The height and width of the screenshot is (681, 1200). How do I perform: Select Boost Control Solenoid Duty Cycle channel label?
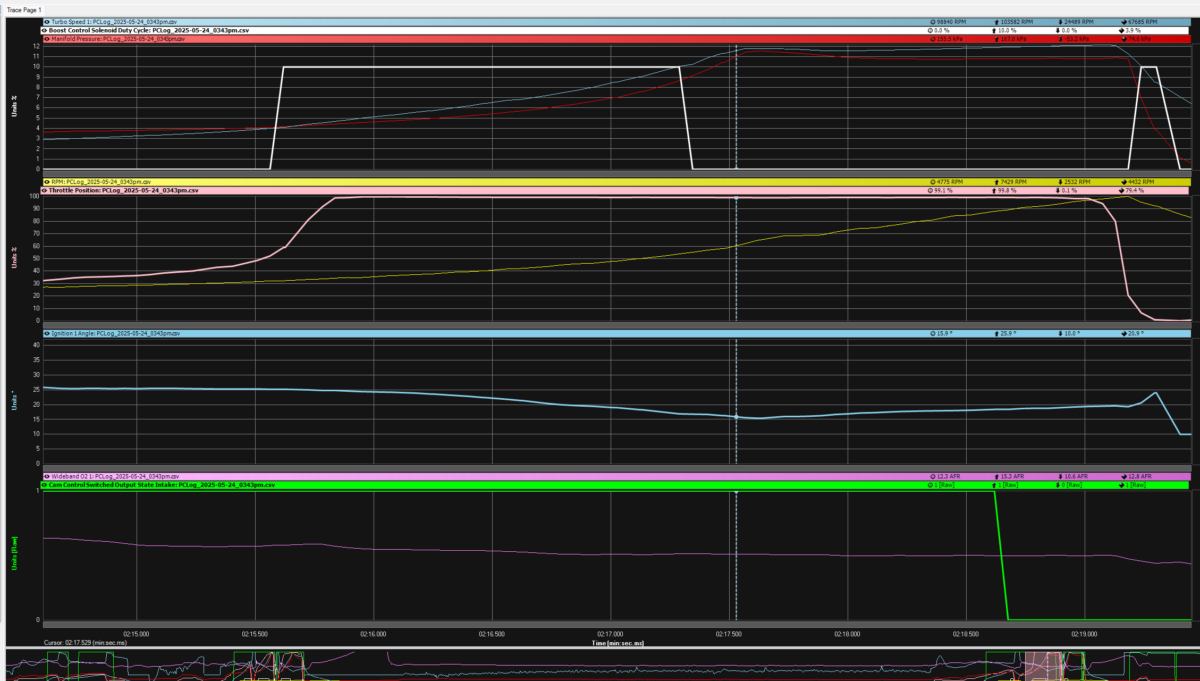click(149, 30)
